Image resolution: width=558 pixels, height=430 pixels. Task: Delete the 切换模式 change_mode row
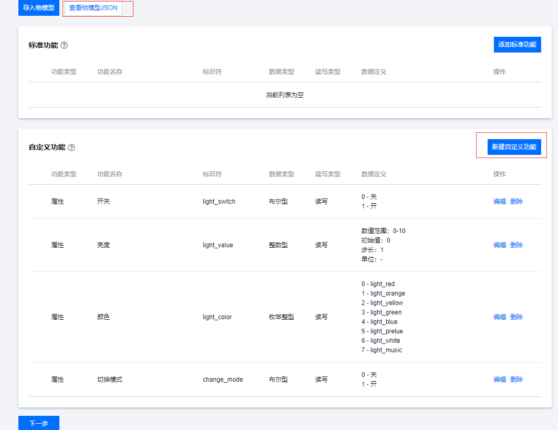(516, 380)
